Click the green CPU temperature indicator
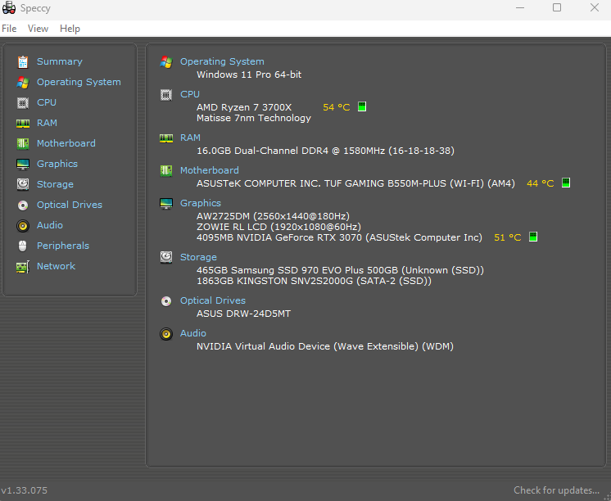Viewport: 611px width, 501px height. pos(362,106)
